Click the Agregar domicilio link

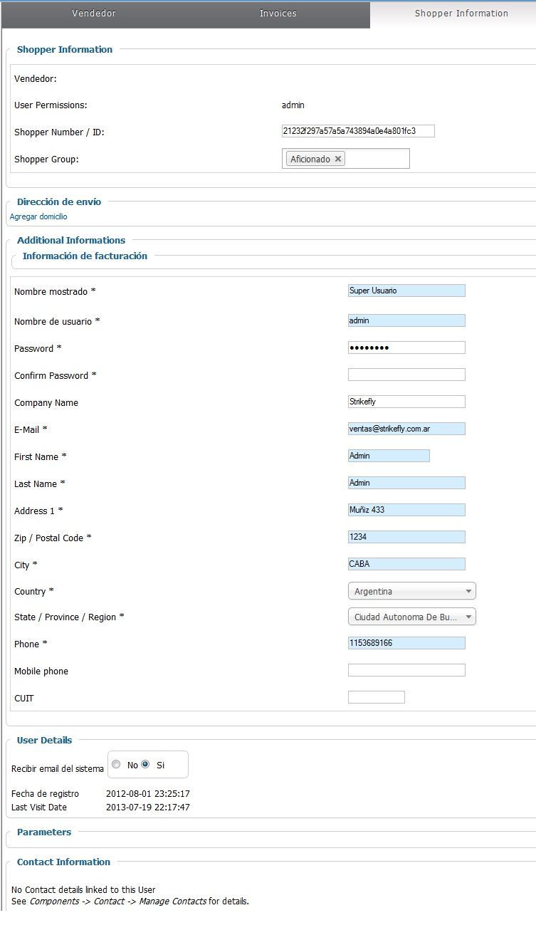(38, 216)
